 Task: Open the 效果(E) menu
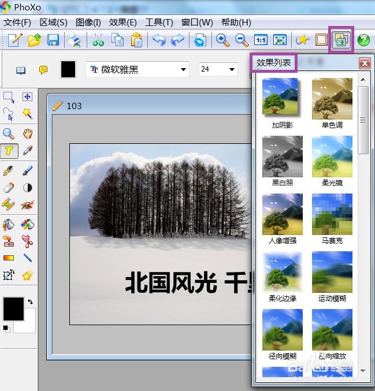(x=122, y=23)
